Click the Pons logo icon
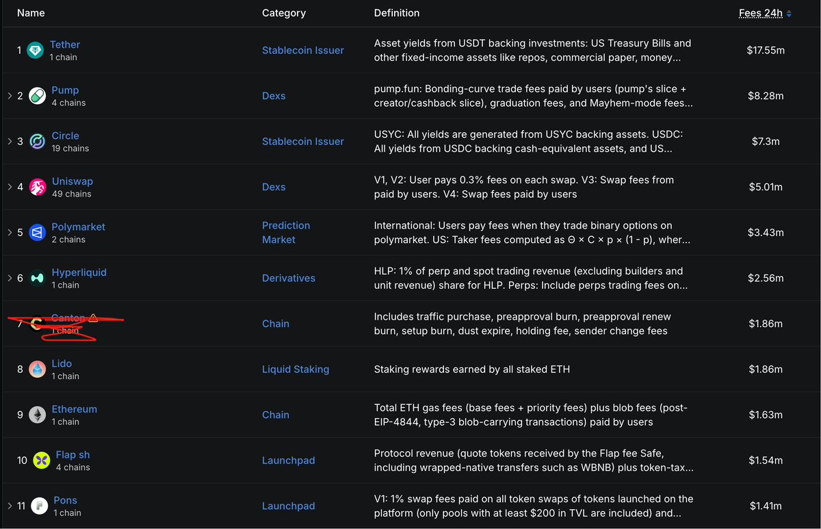The image size is (821, 529). 40,506
